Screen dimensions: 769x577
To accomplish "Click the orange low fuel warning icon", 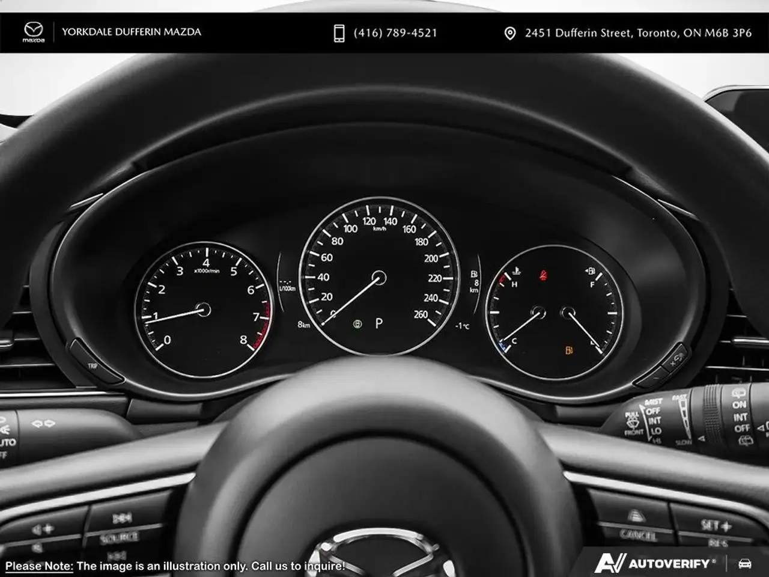I will point(570,349).
